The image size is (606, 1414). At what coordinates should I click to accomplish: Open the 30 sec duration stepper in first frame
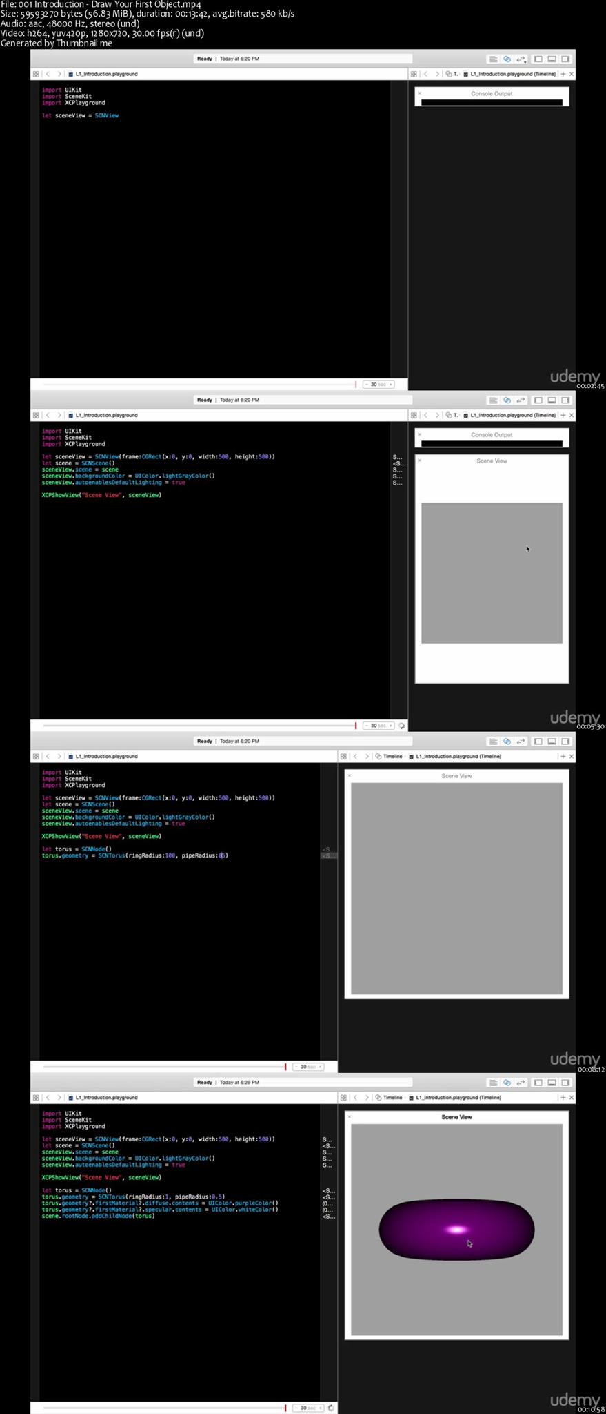click(378, 384)
